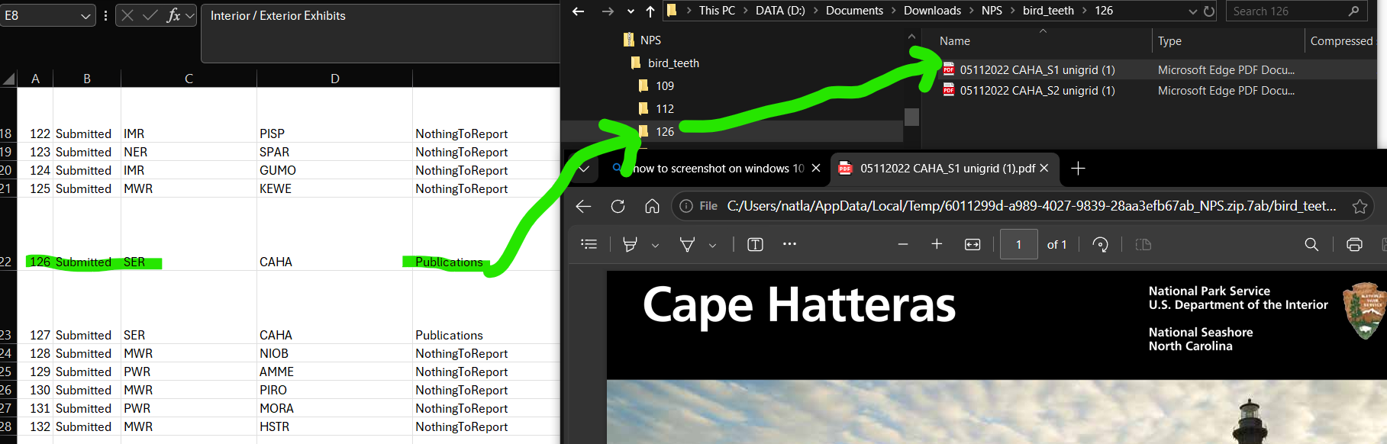Open a new Edge tab
Viewport: 1387px width, 444px height.
(x=1078, y=168)
